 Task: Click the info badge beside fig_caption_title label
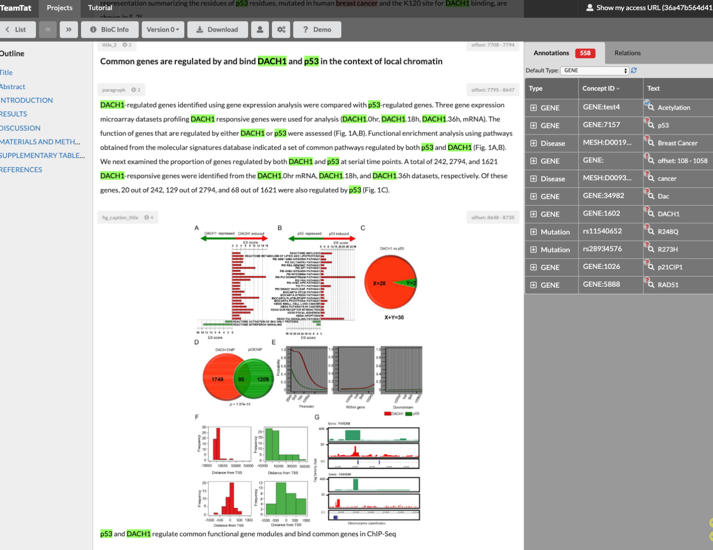tap(149, 217)
